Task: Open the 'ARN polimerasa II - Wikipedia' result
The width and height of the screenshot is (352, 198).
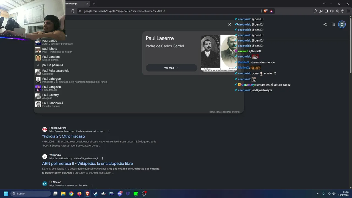Action: [x=87, y=163]
